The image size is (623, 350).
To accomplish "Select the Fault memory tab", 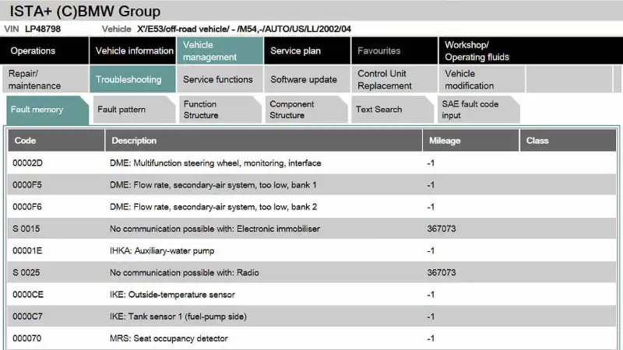I will (x=48, y=110).
